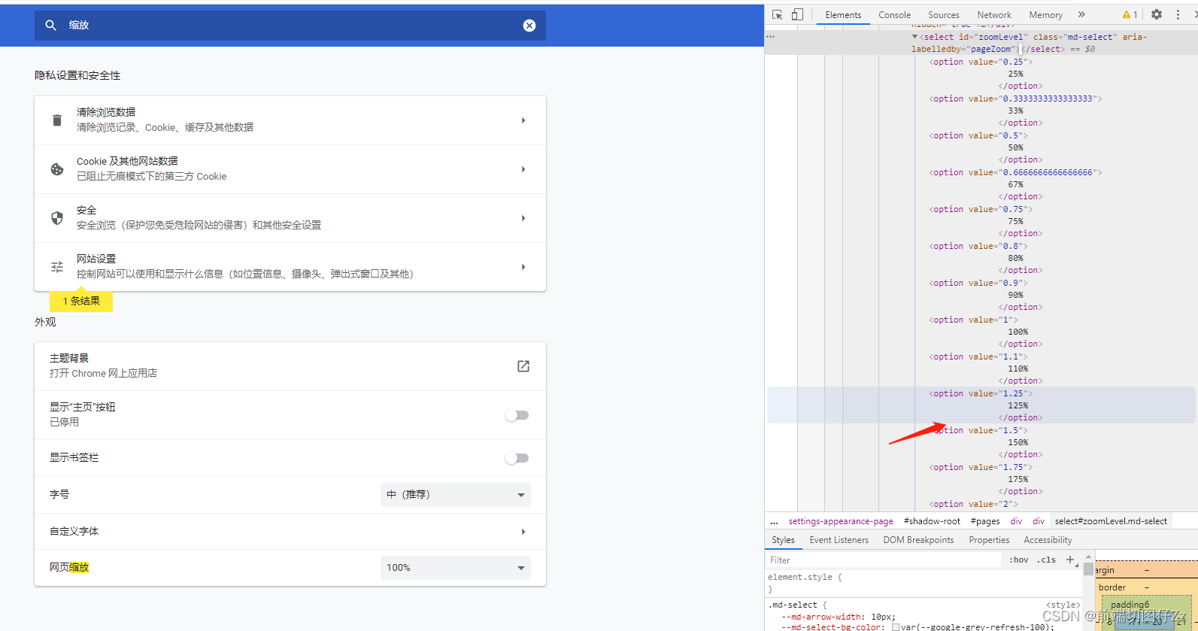The height and width of the screenshot is (631, 1198).
Task: Click padding value in the box model
Action: [1146, 605]
